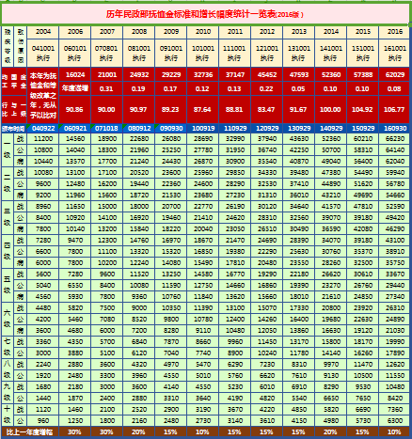
Task: Select the 041001 执行 cell
Action: [43, 53]
